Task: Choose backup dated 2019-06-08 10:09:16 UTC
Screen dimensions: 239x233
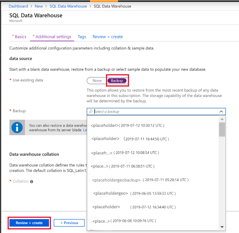Action: tap(153, 221)
